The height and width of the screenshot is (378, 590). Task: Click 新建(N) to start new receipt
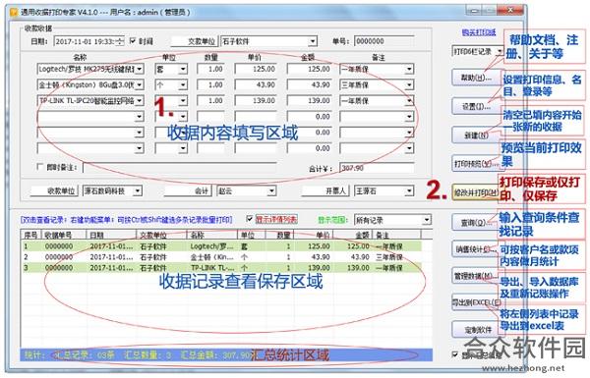[x=476, y=135]
